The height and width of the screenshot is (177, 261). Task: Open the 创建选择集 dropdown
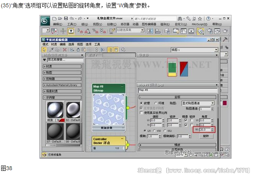click(x=130, y=30)
